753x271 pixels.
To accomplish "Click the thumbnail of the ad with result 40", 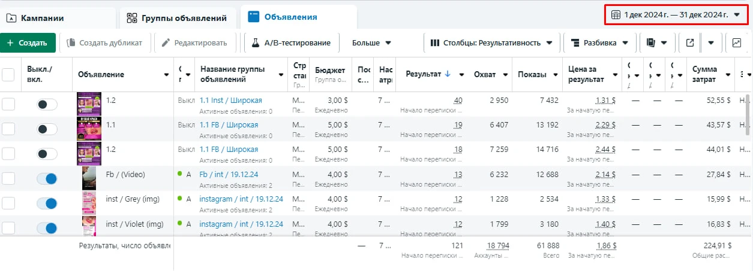I will [x=89, y=104].
